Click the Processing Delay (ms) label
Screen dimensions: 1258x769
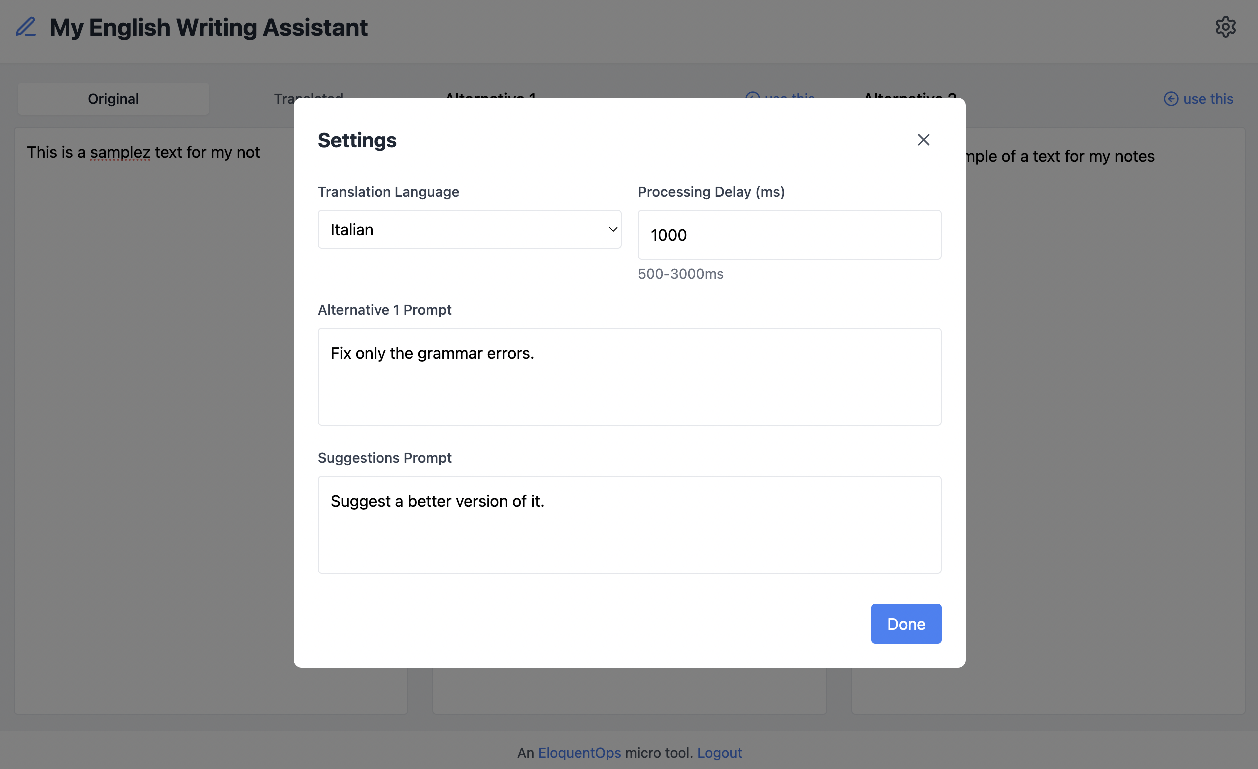pyautogui.click(x=710, y=192)
